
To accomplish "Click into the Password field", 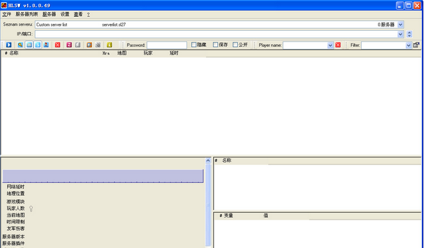I will pos(167,45).
